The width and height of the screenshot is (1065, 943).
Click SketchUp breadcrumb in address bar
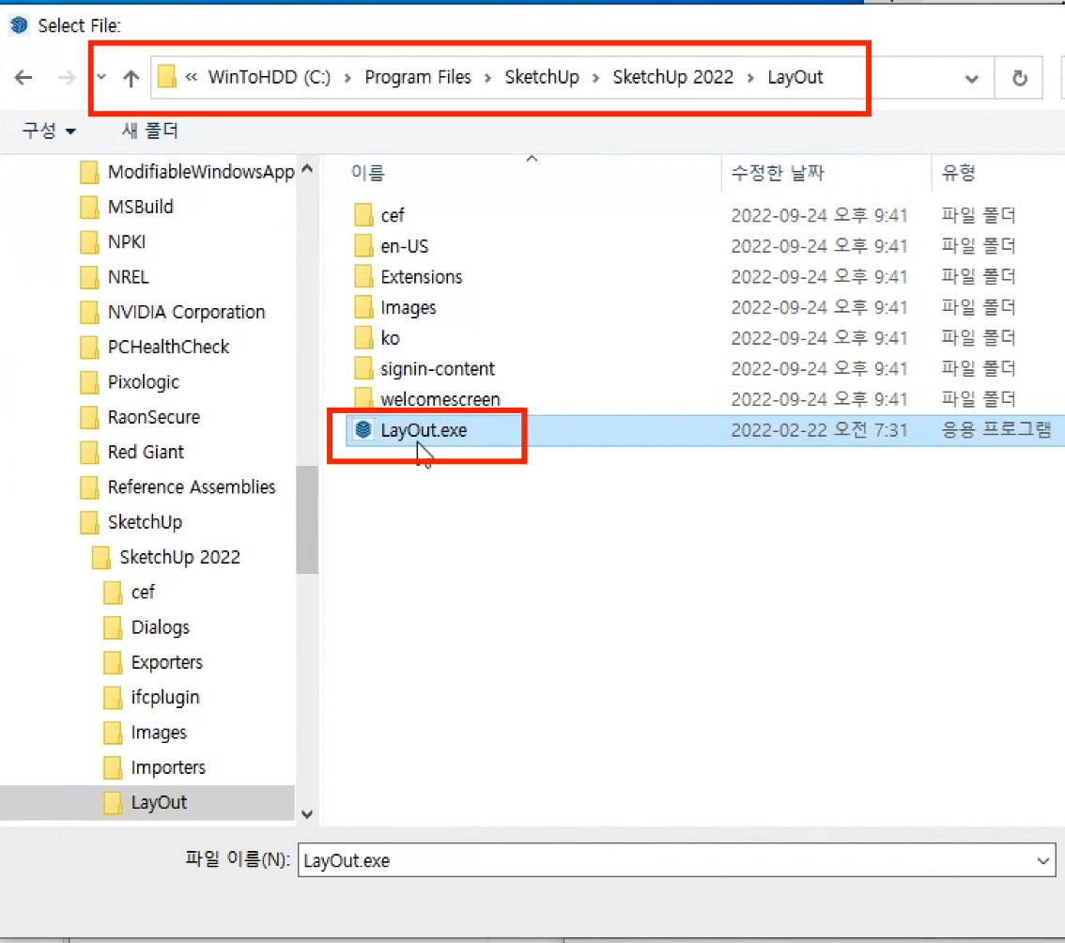point(541,77)
